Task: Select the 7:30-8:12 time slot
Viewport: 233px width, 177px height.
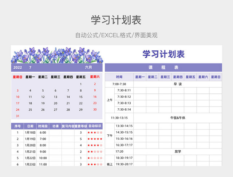Action: (x=124, y=97)
